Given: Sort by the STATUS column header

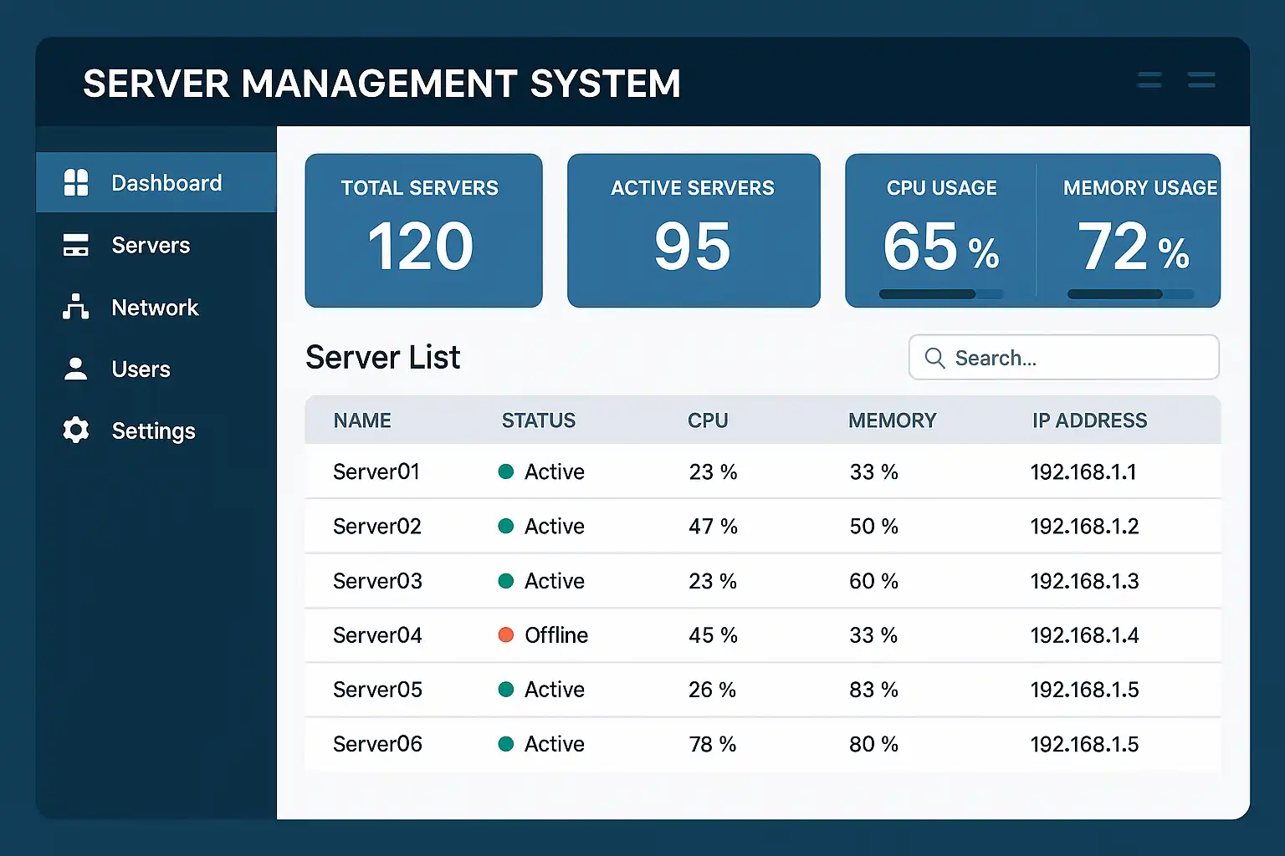Looking at the screenshot, I should 538,420.
